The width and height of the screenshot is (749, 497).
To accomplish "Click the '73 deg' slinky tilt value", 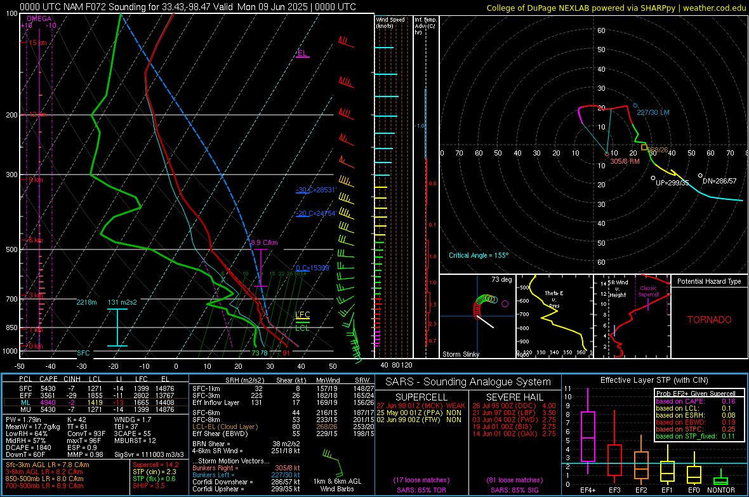I will click(501, 279).
